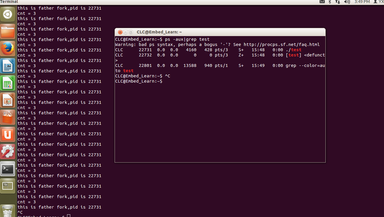
Task: Open the Trash in the launcher
Action: point(8,211)
